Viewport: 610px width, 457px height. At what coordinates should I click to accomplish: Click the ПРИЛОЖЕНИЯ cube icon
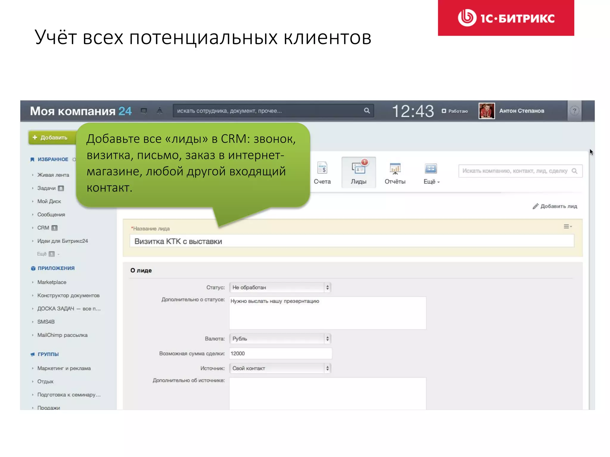click(x=33, y=268)
